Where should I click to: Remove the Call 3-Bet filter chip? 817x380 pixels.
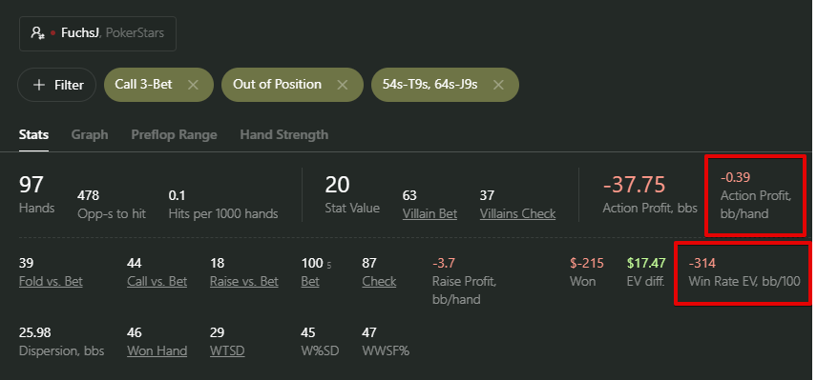click(193, 85)
